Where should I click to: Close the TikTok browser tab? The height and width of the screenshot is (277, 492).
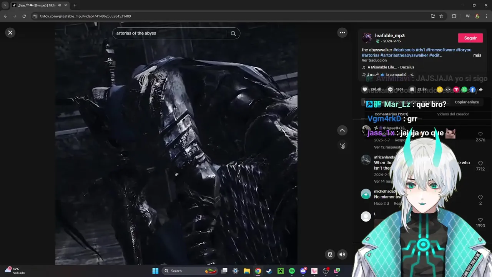pos(66,5)
